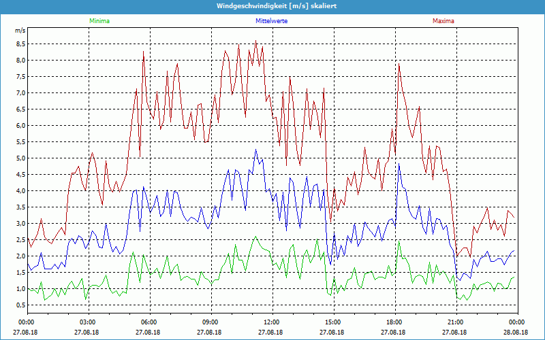Click the 2,5 y-axis value

(x=20, y=240)
